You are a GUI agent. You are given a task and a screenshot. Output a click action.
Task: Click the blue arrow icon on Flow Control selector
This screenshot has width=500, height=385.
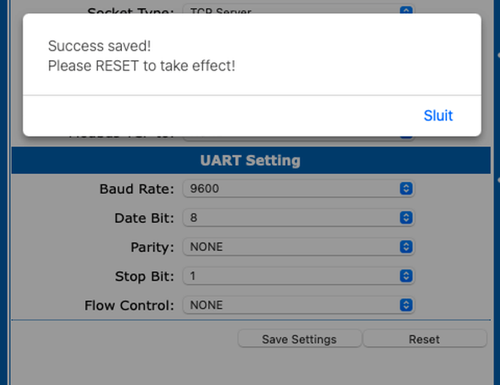coord(406,305)
